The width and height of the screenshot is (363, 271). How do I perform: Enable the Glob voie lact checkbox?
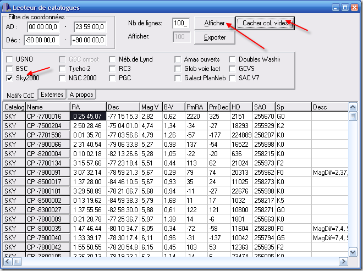[178, 69]
